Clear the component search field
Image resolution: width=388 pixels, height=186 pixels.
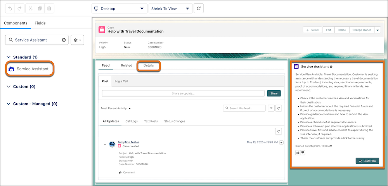pos(64,40)
